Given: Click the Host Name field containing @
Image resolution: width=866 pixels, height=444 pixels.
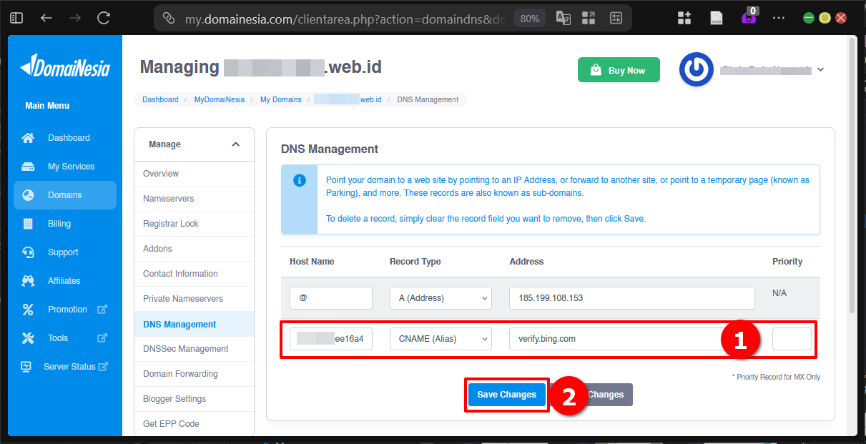Looking at the screenshot, I should pyautogui.click(x=330, y=297).
